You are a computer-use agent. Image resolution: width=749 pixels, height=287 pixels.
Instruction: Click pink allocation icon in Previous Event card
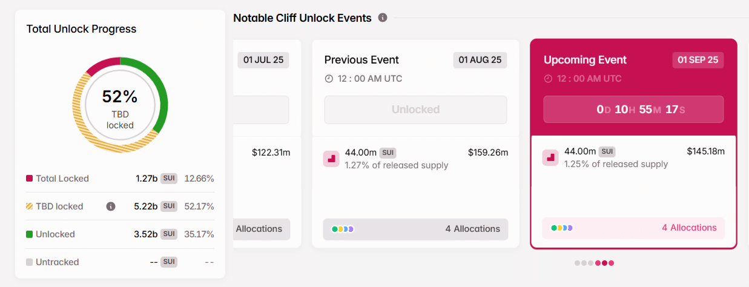(x=331, y=159)
